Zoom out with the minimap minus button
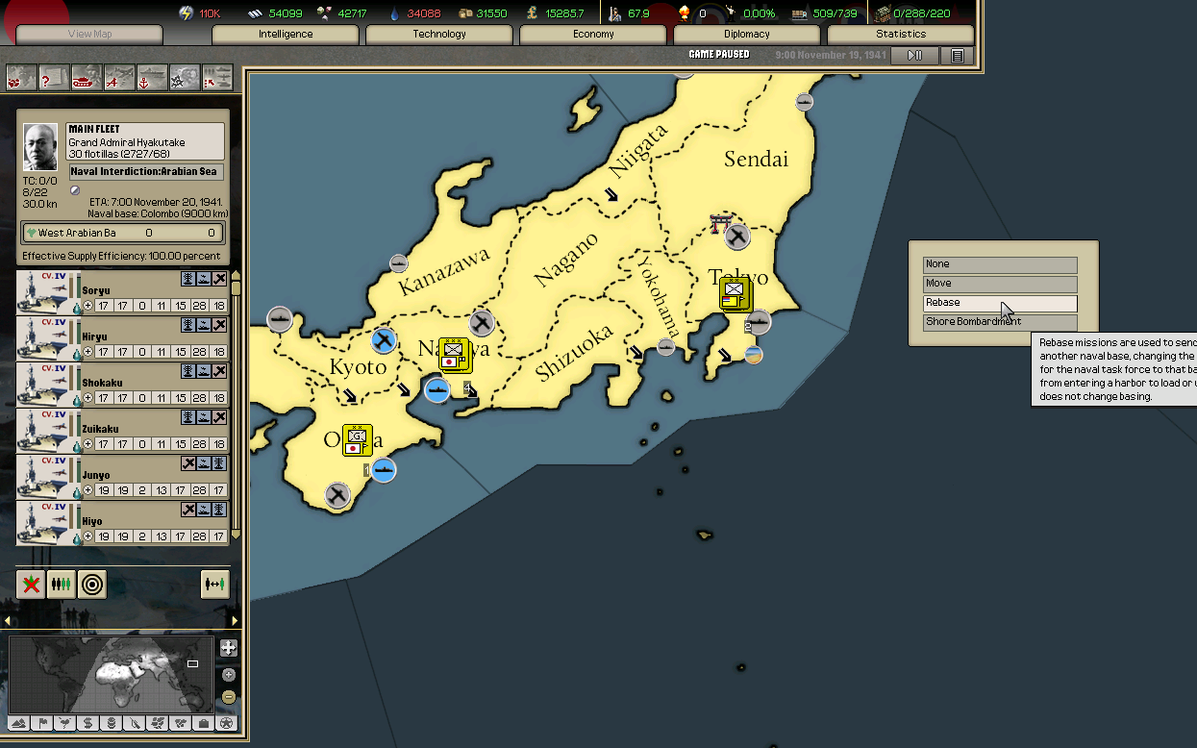Screen dimensions: 1197x748 228,696
